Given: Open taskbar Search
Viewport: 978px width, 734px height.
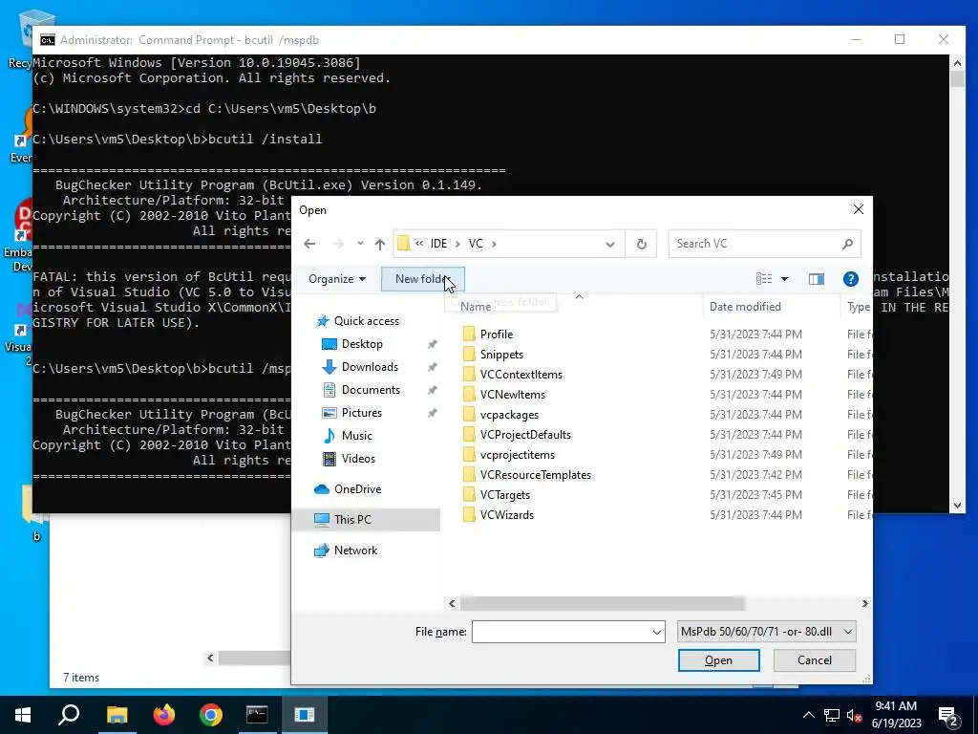Looking at the screenshot, I should [69, 715].
